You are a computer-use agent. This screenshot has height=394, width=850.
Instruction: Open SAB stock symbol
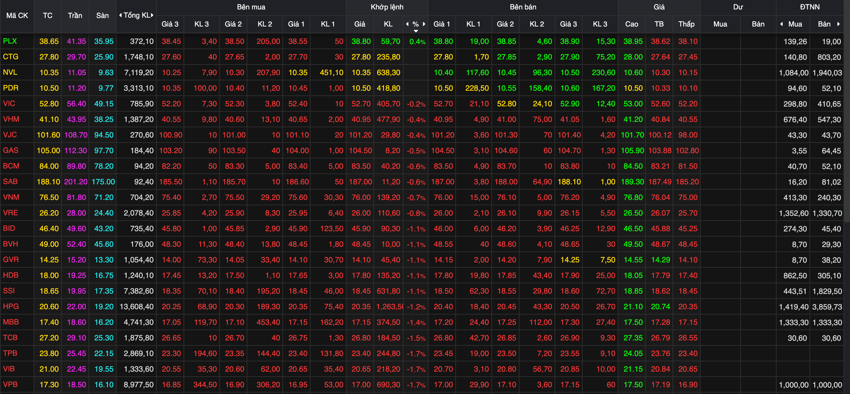[x=10, y=181]
